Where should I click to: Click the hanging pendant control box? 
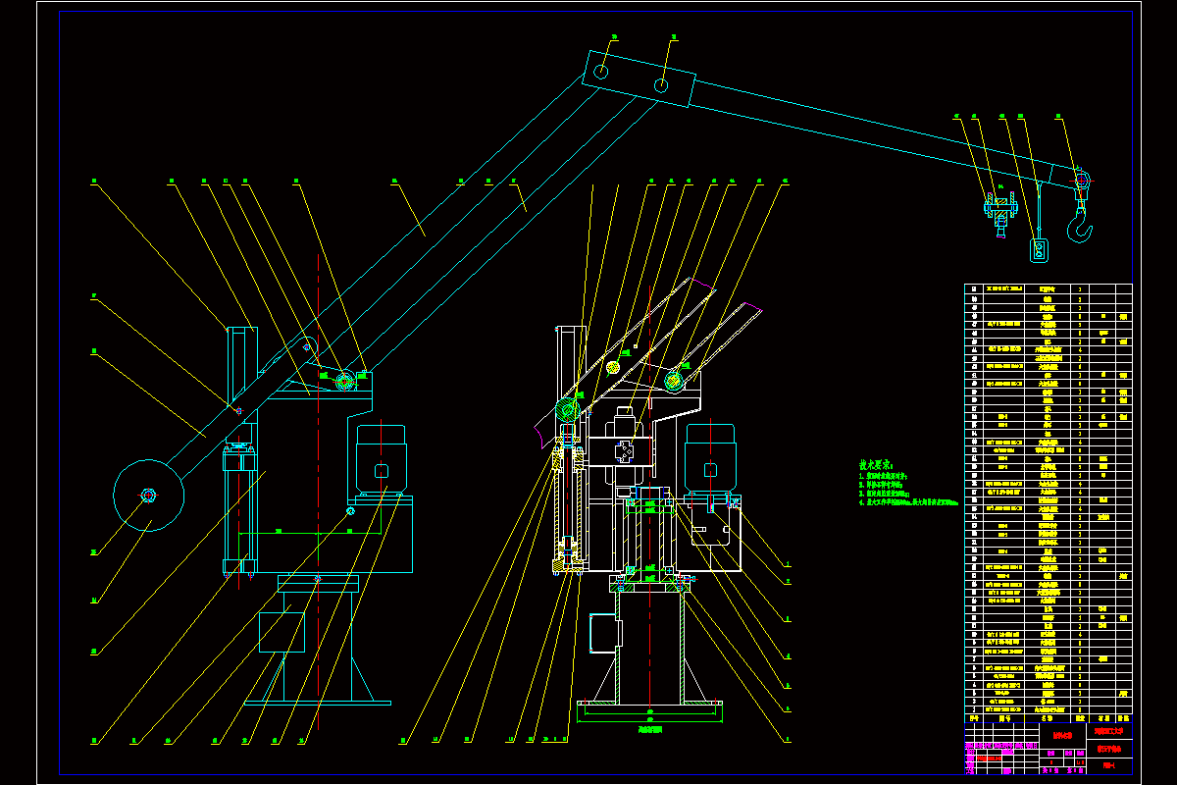pyautogui.click(x=1038, y=250)
